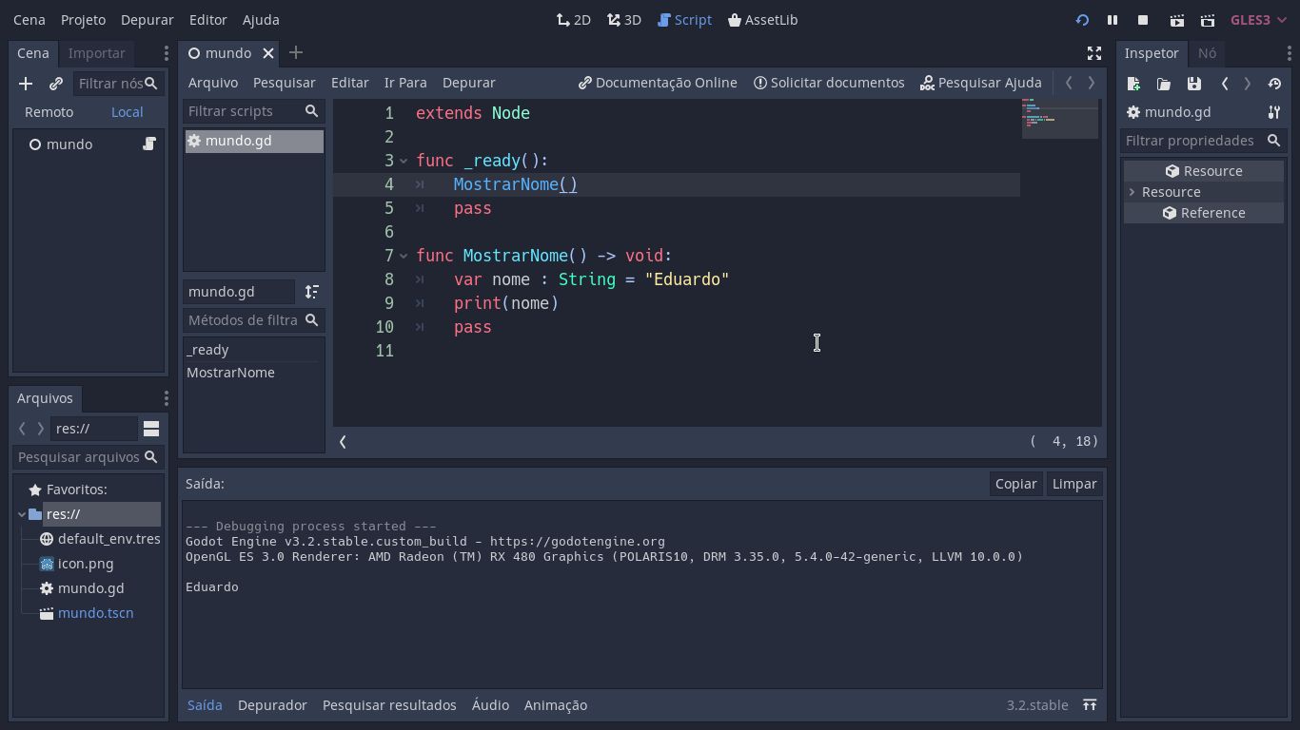Viewport: 1300px width, 730px height.
Task: Copy the output log with Copiar
Action: (x=1015, y=484)
